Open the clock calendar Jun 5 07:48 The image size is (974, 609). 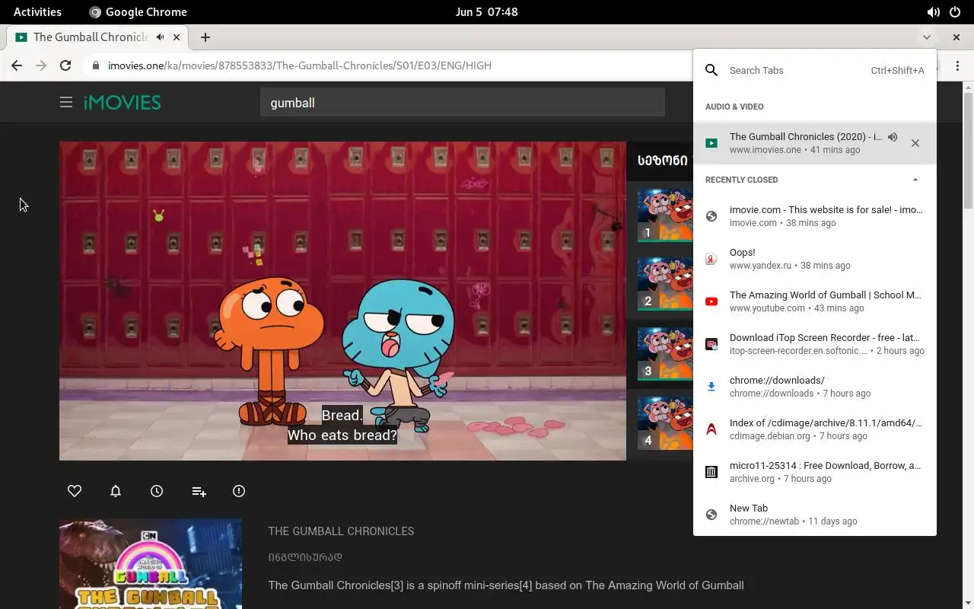click(x=486, y=11)
